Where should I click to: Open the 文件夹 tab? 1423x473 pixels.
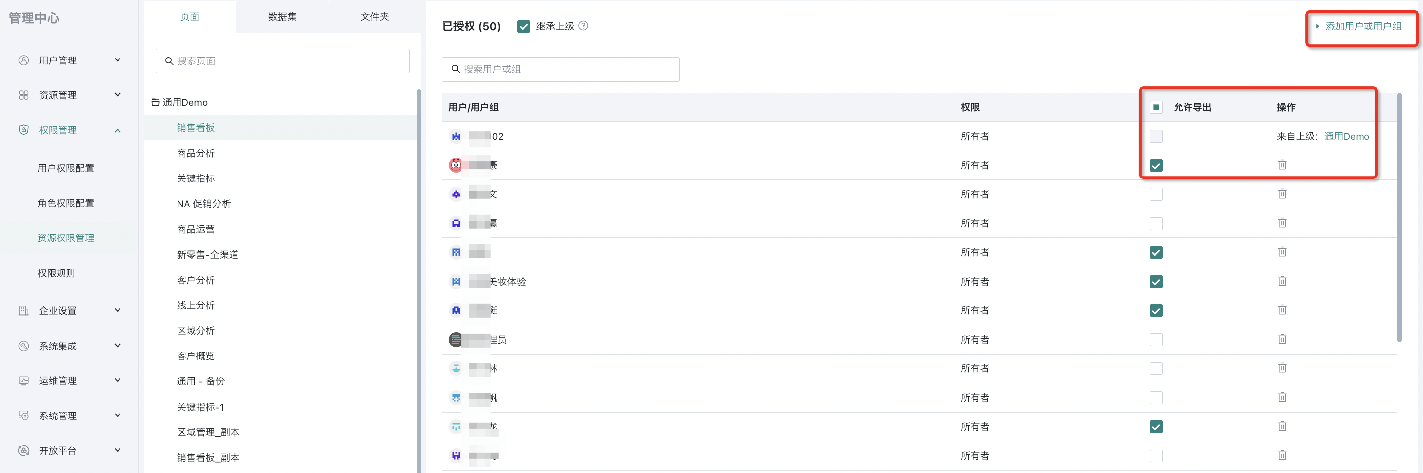[x=374, y=16]
